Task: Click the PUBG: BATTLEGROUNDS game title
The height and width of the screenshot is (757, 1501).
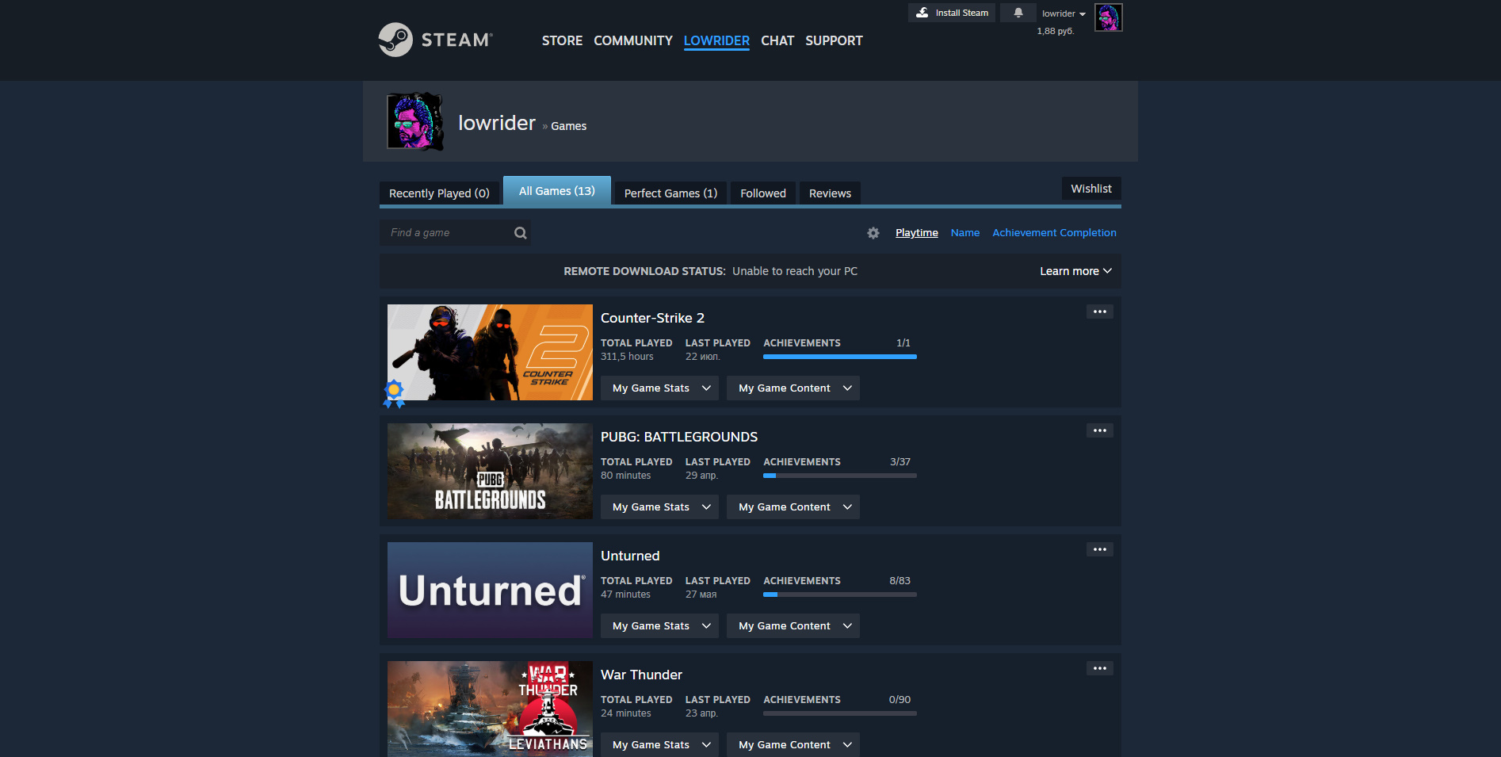Action: (679, 437)
